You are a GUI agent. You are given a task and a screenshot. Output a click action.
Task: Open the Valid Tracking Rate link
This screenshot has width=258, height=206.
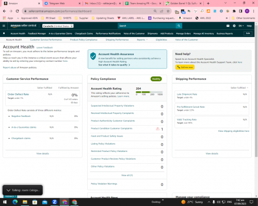187,119
